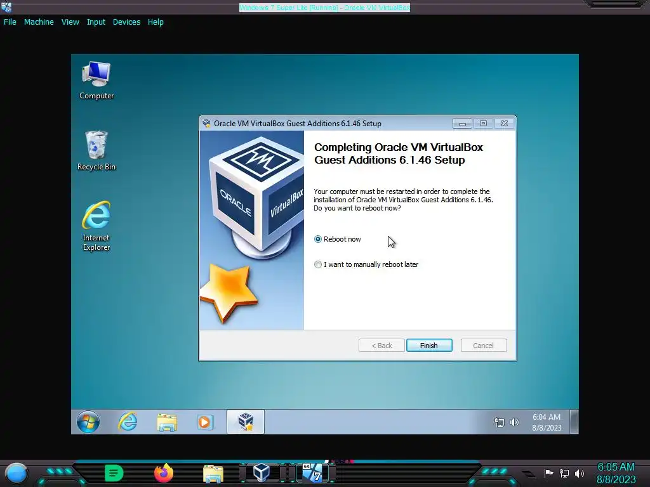Click the guest clock showing 6:04 AM
Image resolution: width=650 pixels, height=487 pixels.
(547, 422)
